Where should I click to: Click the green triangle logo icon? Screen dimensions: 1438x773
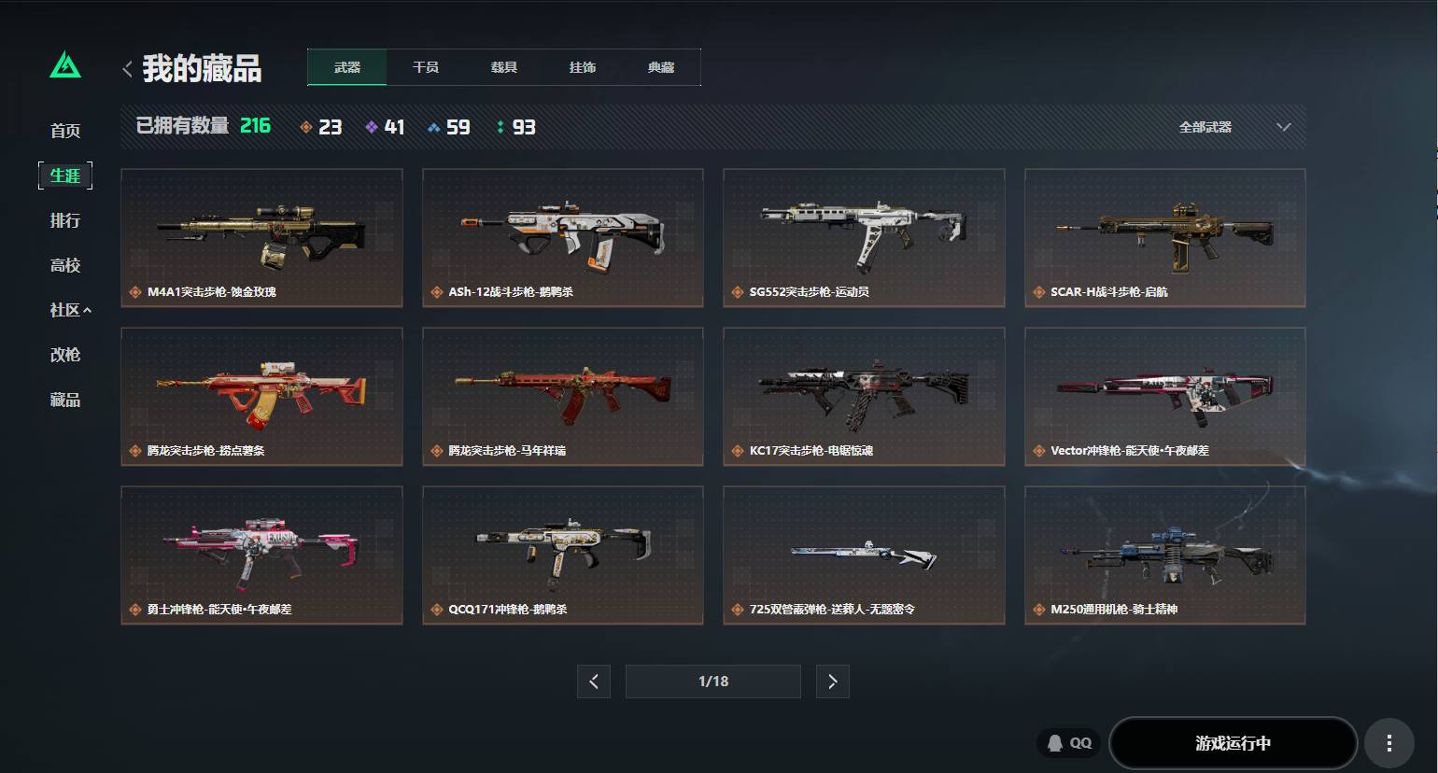click(x=65, y=65)
